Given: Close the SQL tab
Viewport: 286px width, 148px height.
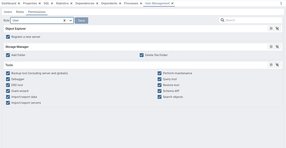Looking at the screenshot, I should [52, 3].
